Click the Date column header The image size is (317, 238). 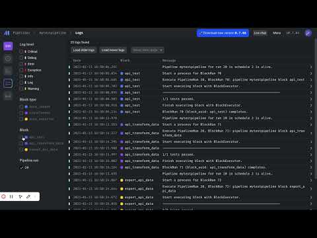[77, 60]
